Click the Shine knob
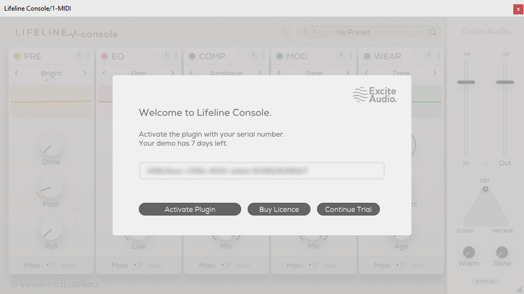This screenshot has height=294, width=524. tap(502, 252)
